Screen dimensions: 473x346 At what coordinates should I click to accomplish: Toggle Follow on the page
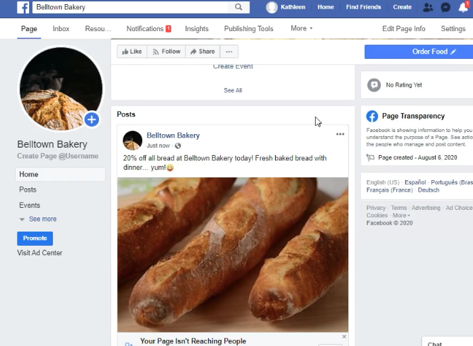coord(167,51)
